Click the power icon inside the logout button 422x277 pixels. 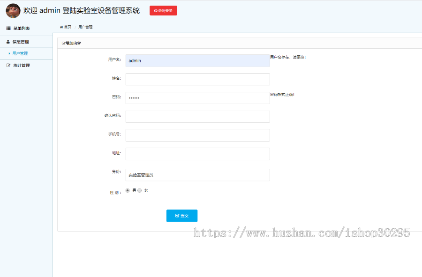[x=155, y=10]
